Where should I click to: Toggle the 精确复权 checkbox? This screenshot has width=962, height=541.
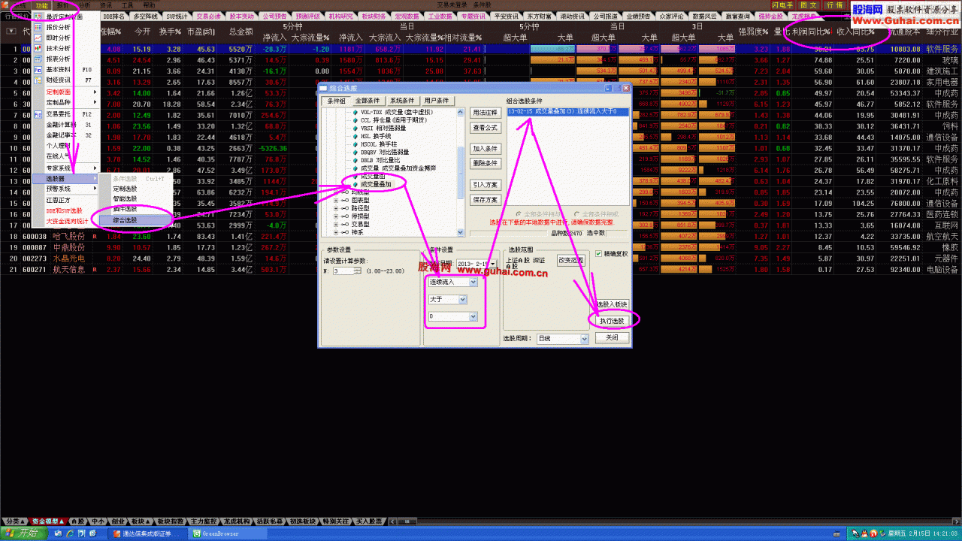pos(599,254)
